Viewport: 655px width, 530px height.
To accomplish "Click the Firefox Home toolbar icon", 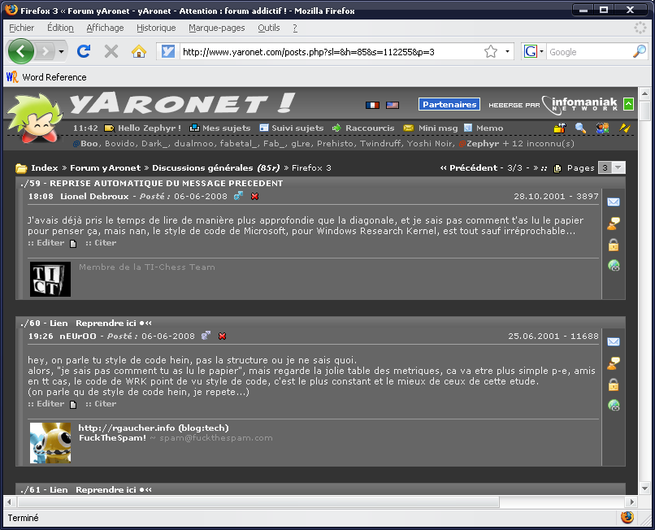I will (139, 51).
